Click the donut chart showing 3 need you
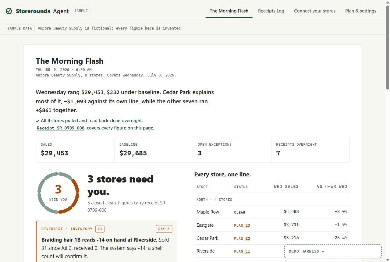This screenshot has height=262, width=390. tap(58, 193)
